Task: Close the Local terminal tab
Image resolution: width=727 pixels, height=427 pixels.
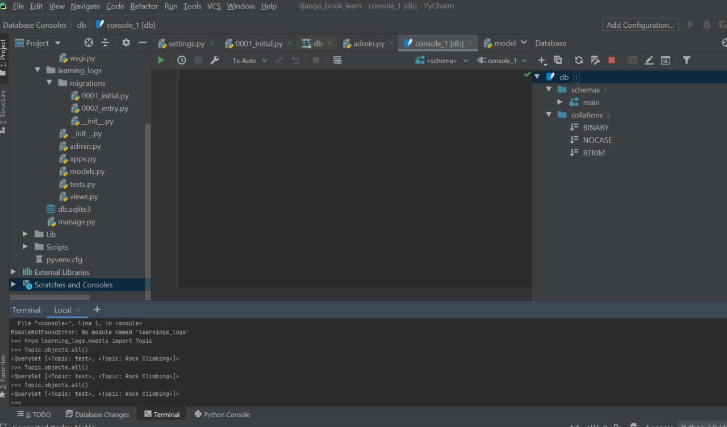Action: pos(78,310)
